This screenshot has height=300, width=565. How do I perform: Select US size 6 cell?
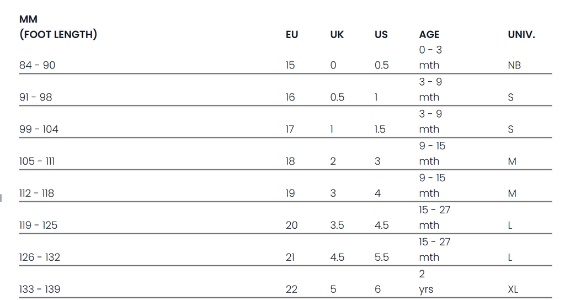point(377,290)
